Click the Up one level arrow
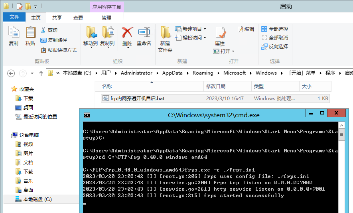 pos(41,73)
